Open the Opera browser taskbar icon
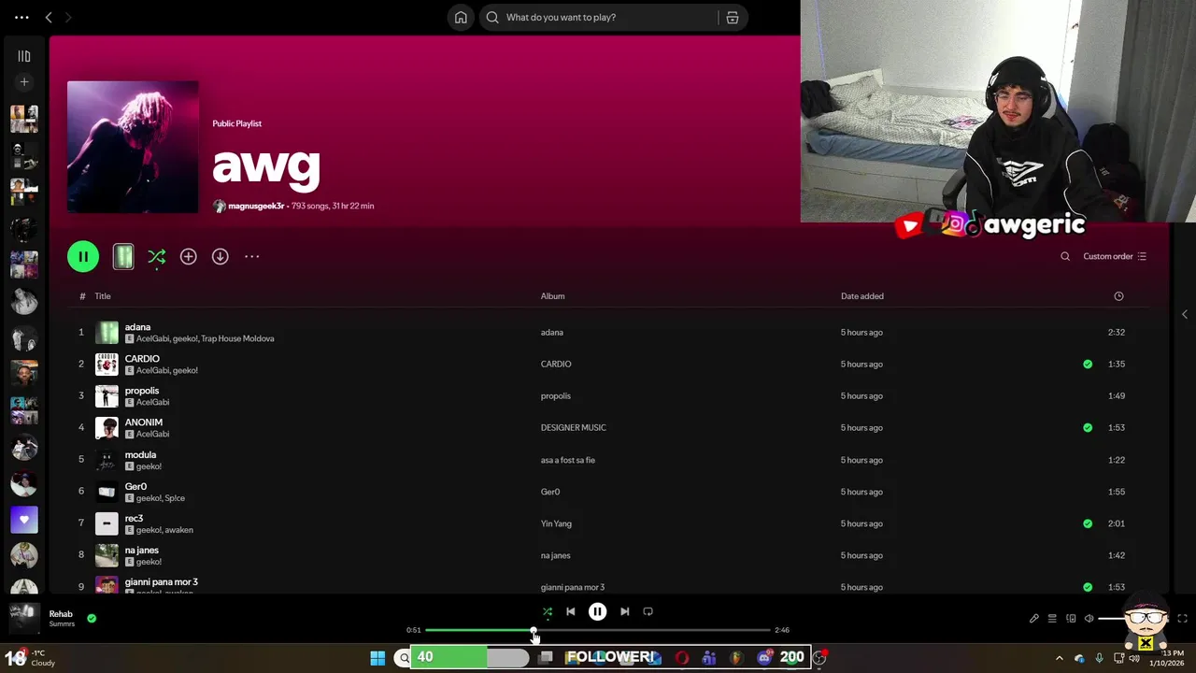The image size is (1196, 673). 682,658
